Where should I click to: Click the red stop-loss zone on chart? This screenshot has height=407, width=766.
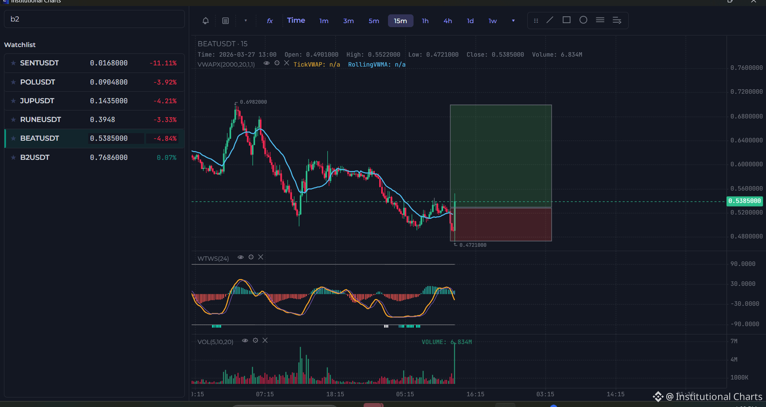click(x=501, y=224)
